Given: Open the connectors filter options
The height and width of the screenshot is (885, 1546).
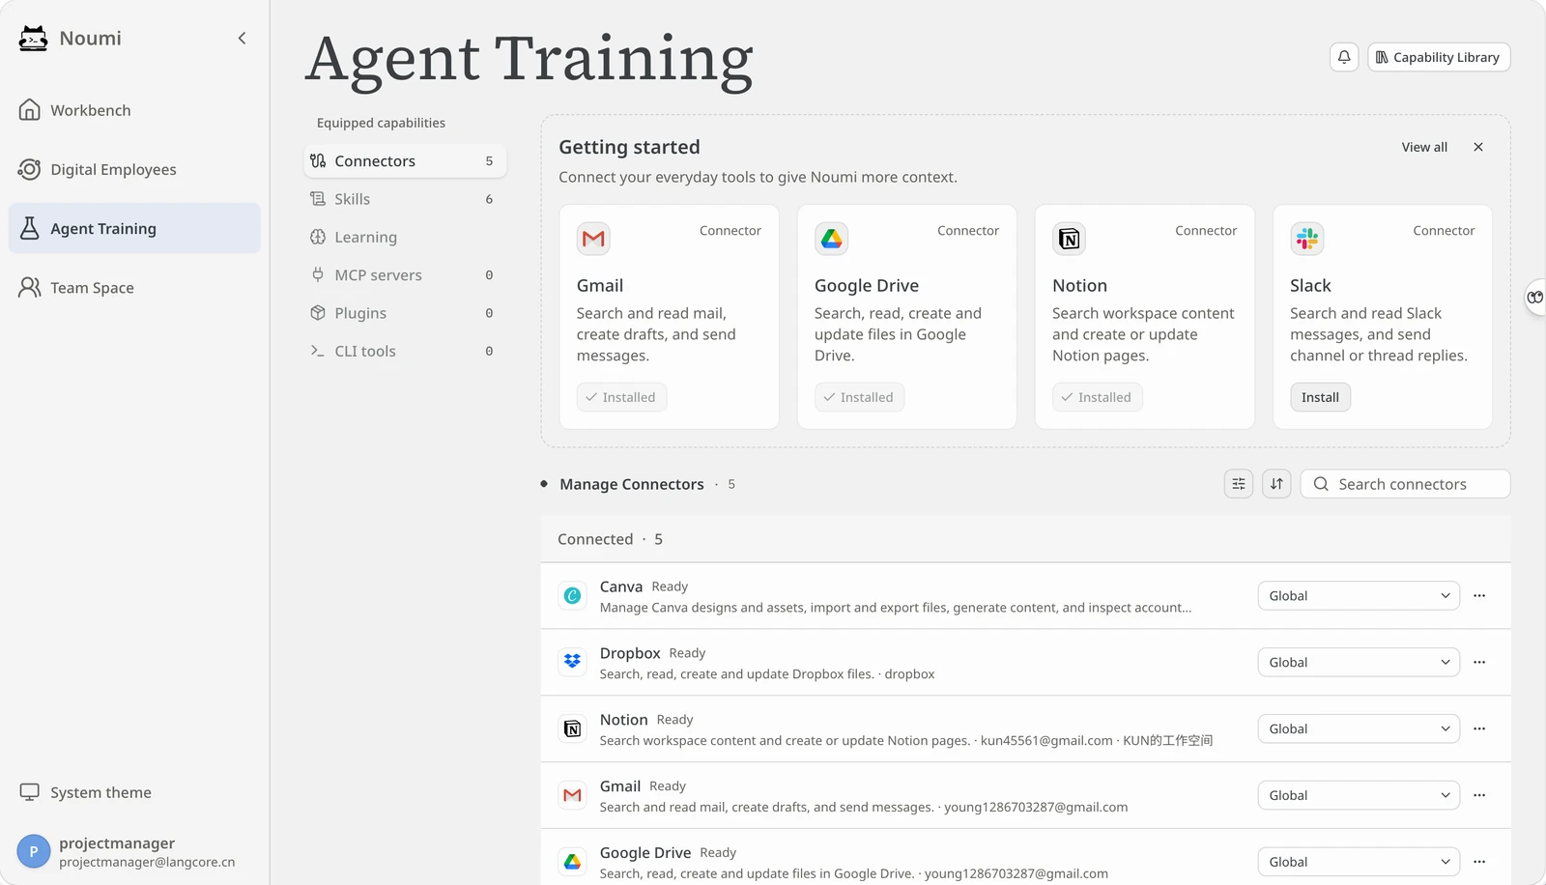Looking at the screenshot, I should tap(1239, 484).
